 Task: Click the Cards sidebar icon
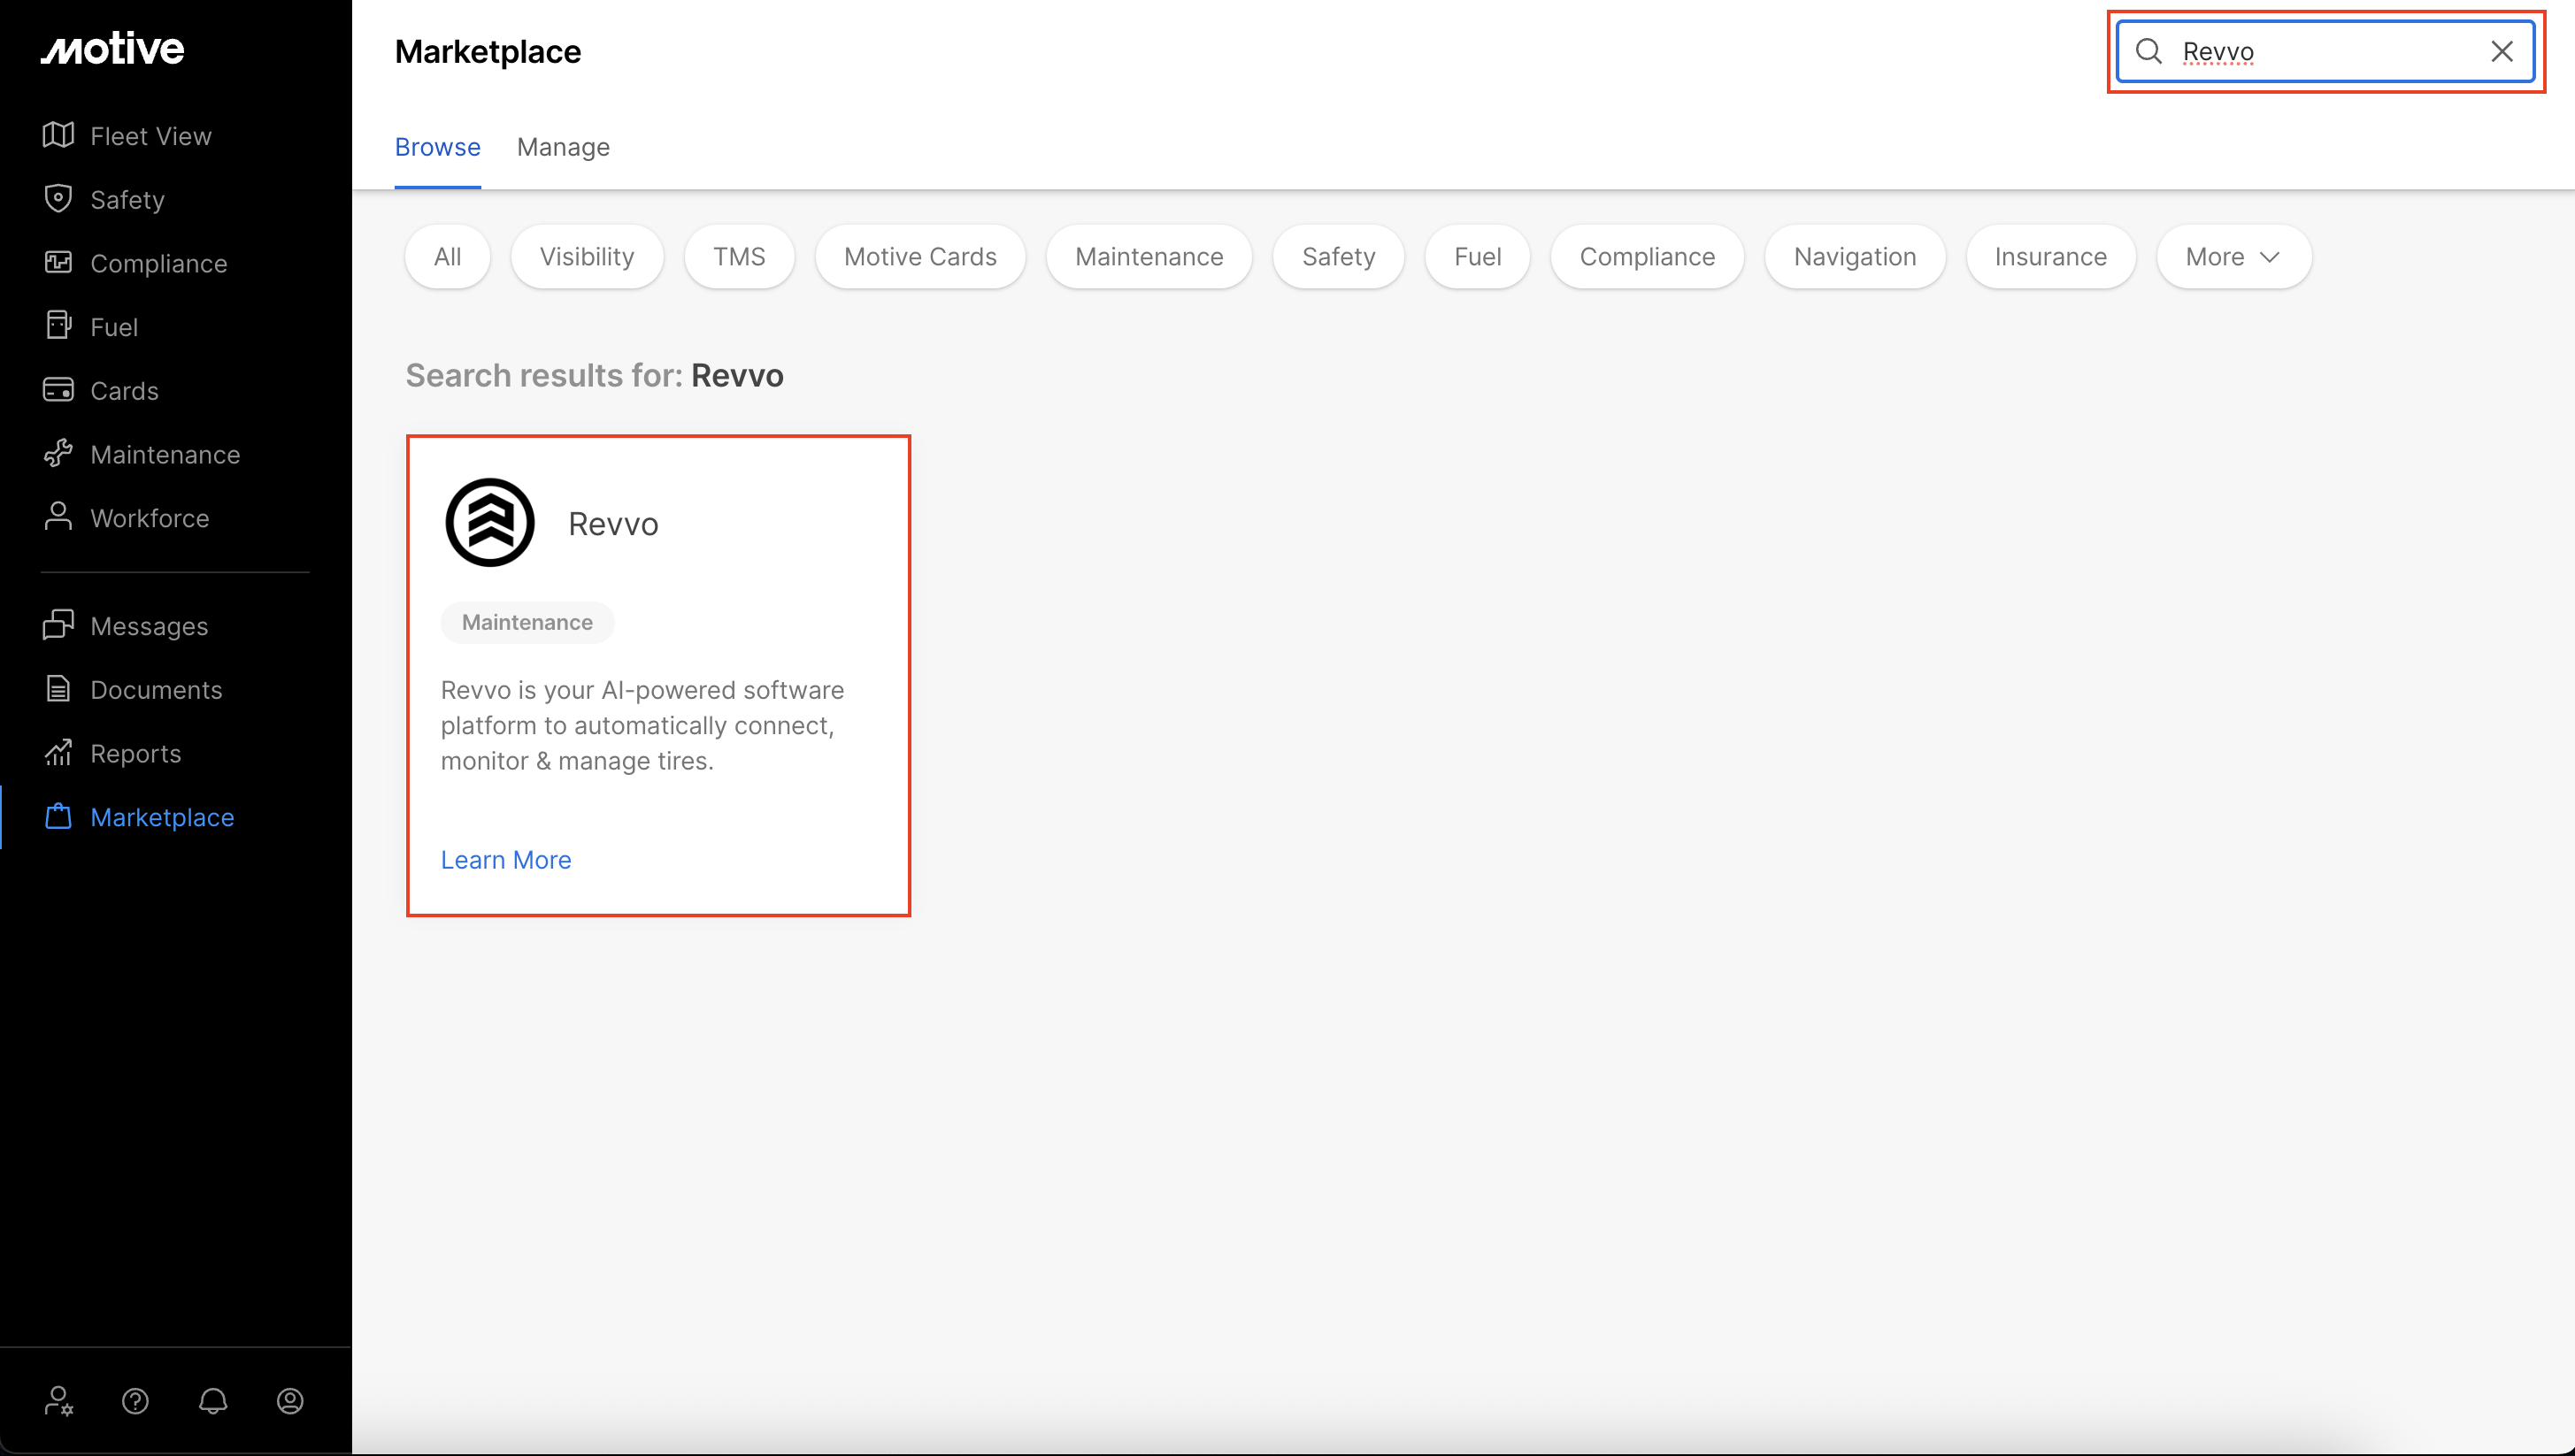click(58, 390)
